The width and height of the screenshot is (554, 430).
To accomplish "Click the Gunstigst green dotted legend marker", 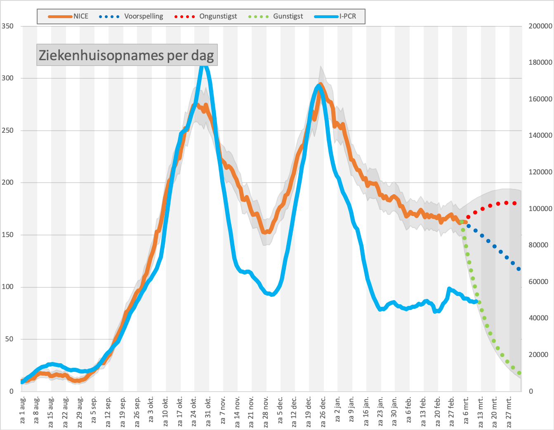I will pos(259,16).
